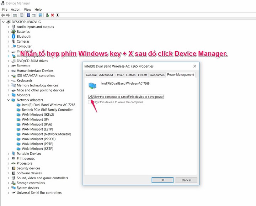Click the down-arrow disable device toolbar icon
This screenshot has width=256, height=206.
tap(58, 15)
